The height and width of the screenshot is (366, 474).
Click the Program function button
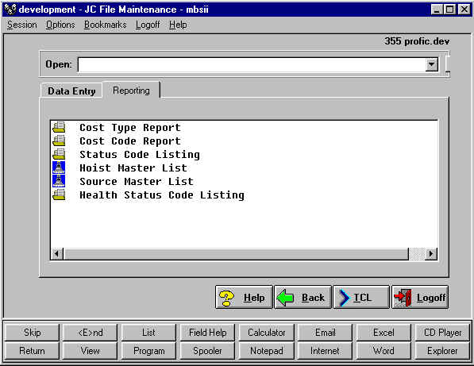(x=148, y=351)
